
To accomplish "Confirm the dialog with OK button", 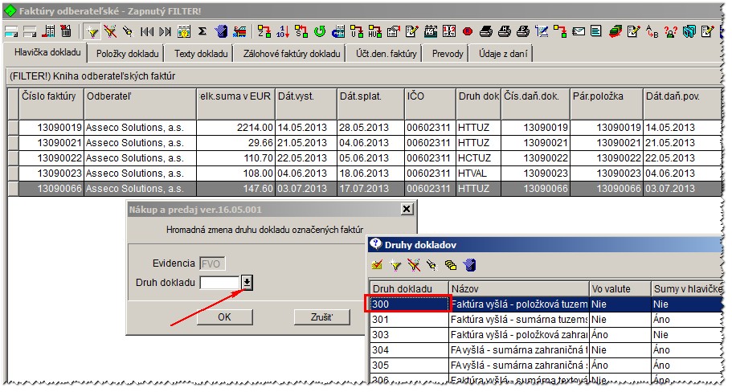I will point(224,316).
